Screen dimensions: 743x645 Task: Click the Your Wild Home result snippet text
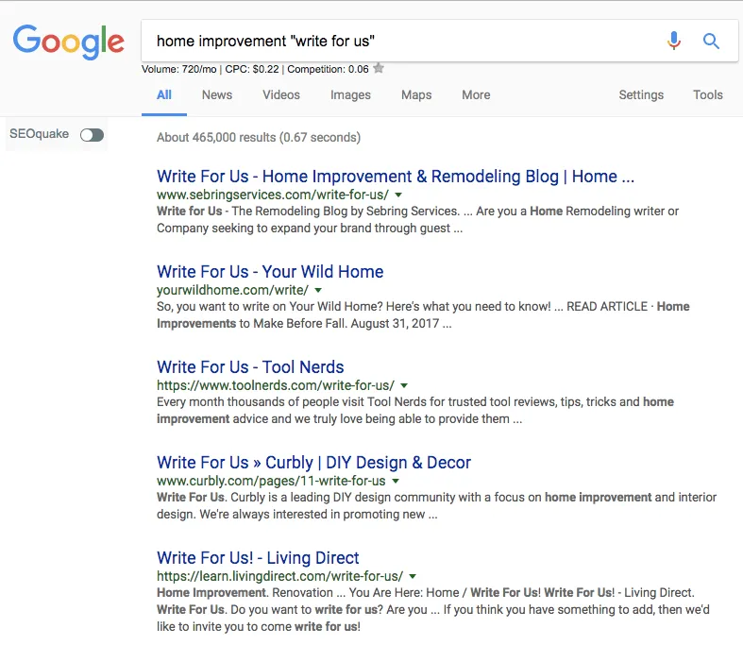click(423, 314)
